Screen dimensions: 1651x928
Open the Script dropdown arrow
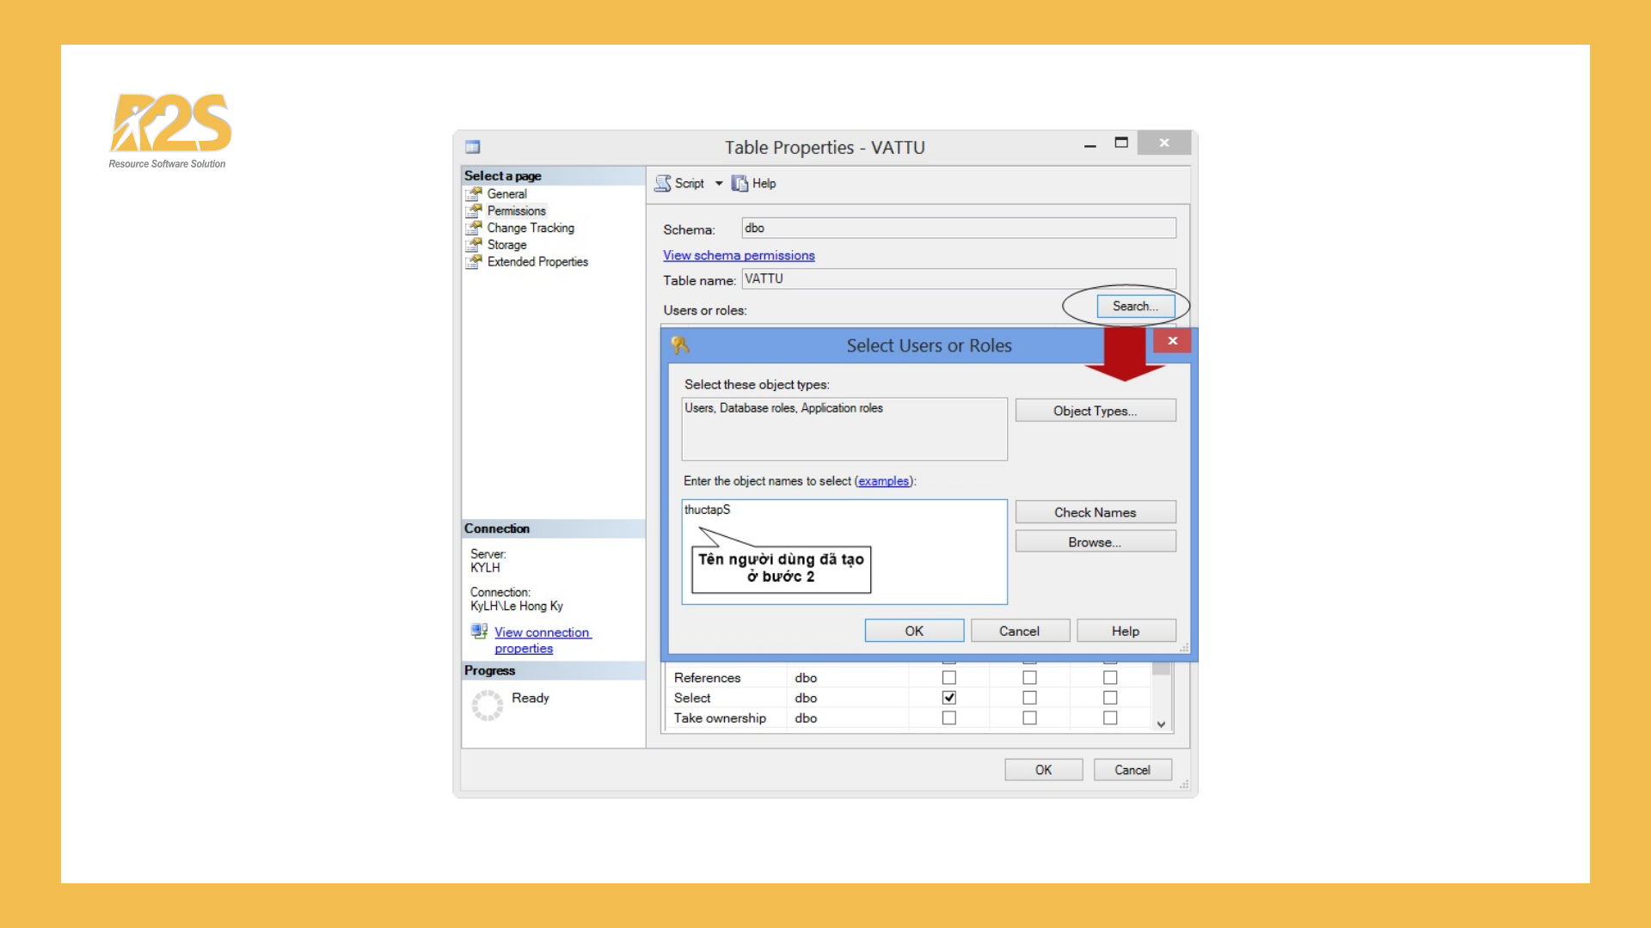[721, 183]
